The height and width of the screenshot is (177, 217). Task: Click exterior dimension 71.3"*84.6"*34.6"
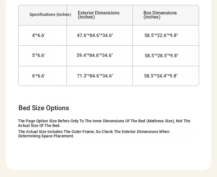(95, 76)
